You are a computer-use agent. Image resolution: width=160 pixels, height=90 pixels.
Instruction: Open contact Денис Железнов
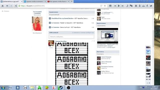(106, 62)
